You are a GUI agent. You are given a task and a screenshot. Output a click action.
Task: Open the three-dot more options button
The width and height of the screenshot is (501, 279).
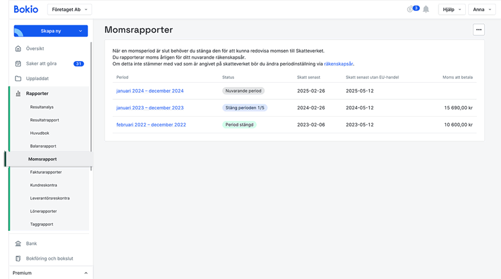pos(479,30)
